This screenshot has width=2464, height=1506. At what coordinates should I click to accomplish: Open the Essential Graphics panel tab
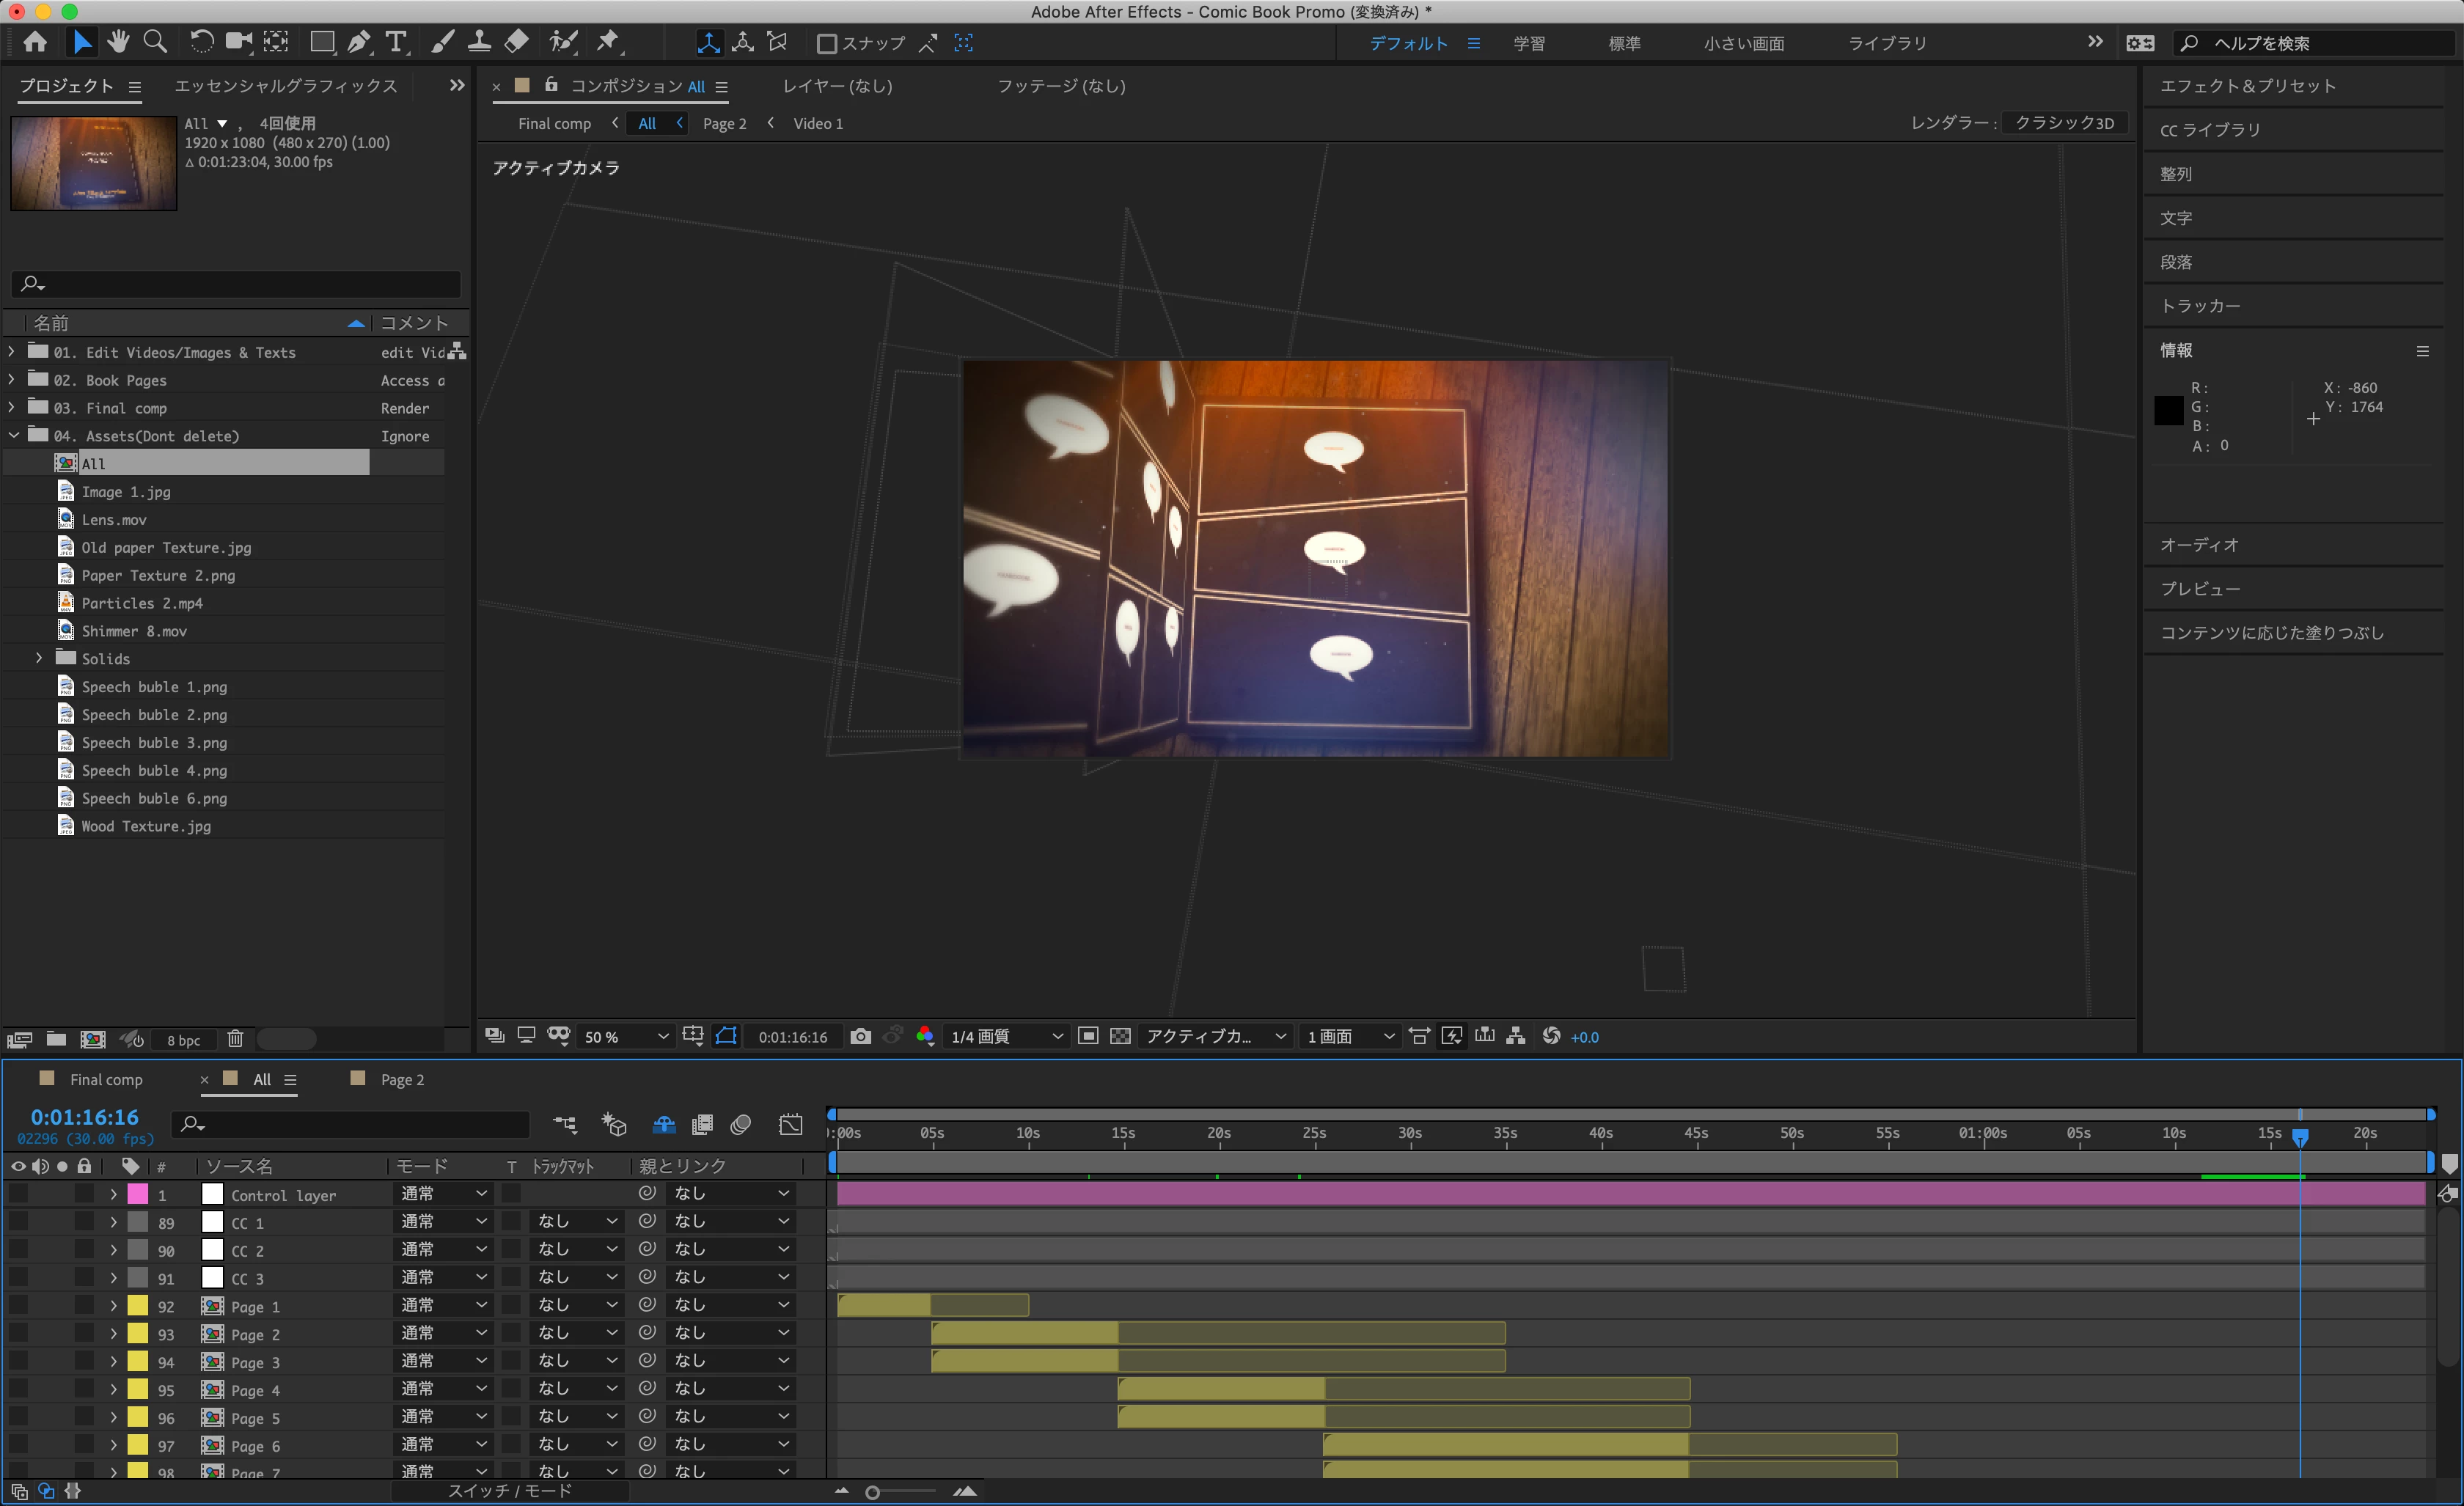point(286,86)
